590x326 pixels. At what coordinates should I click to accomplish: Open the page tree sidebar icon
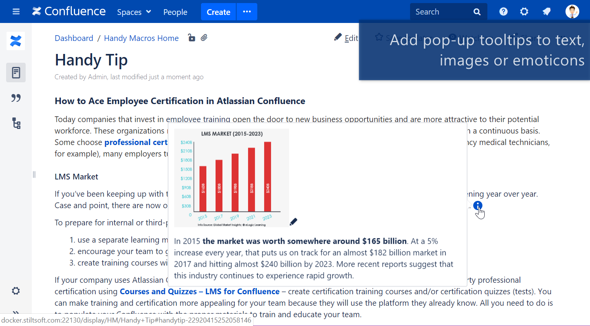click(x=16, y=123)
